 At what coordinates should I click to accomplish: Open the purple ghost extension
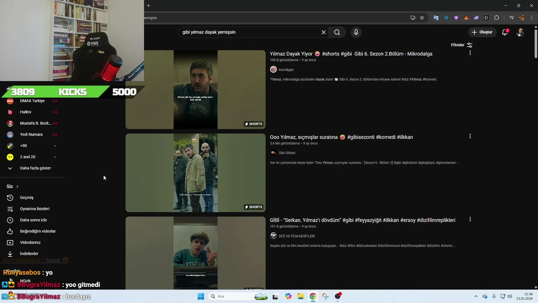tap(476, 18)
